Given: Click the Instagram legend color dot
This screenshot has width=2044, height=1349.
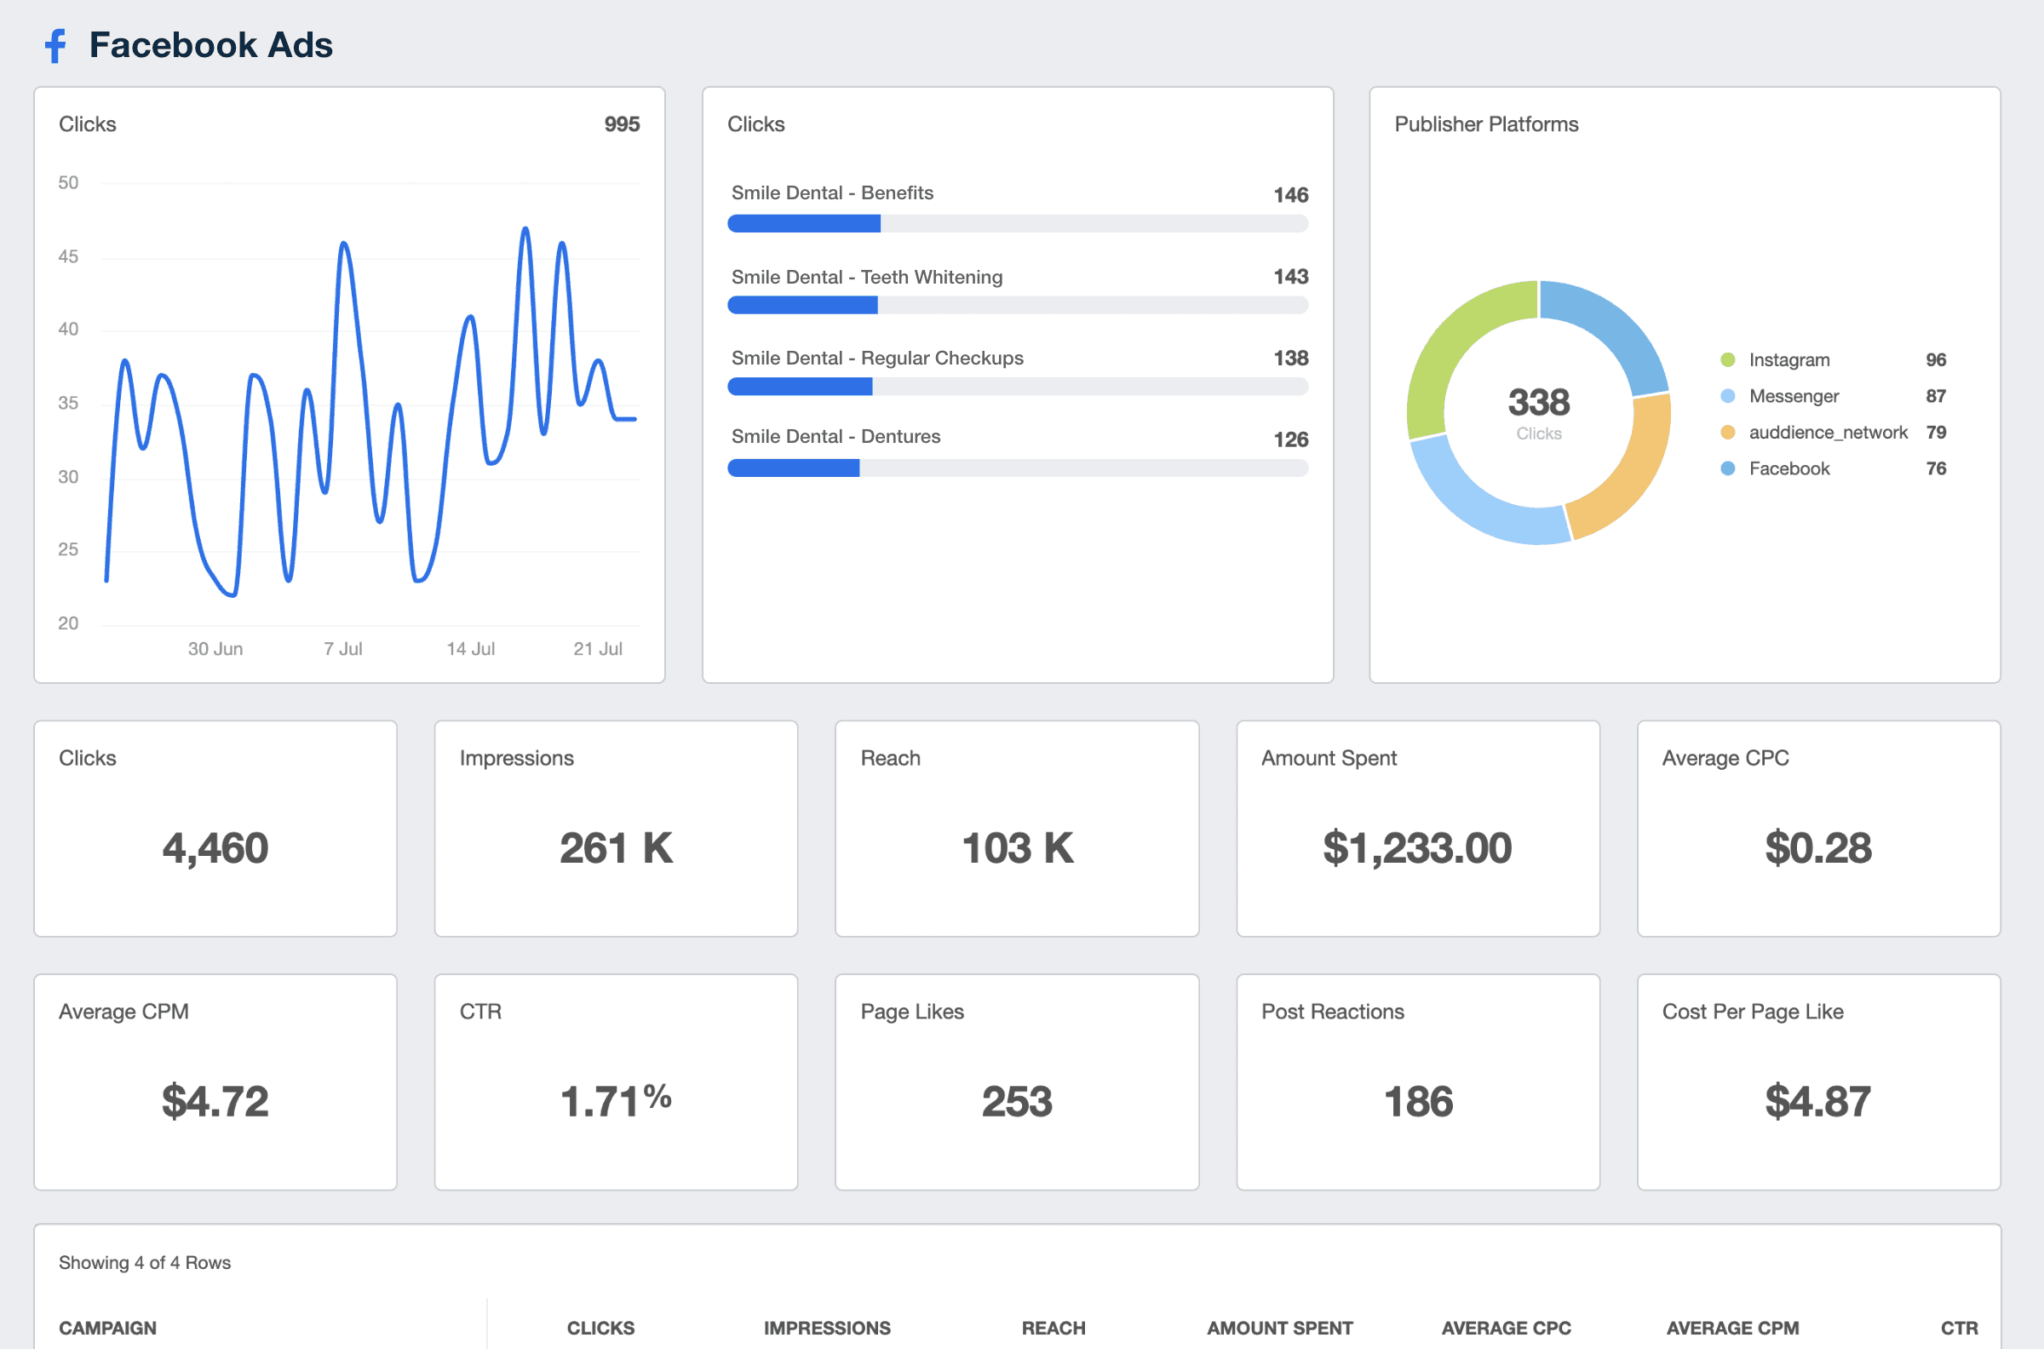Looking at the screenshot, I should [1727, 359].
